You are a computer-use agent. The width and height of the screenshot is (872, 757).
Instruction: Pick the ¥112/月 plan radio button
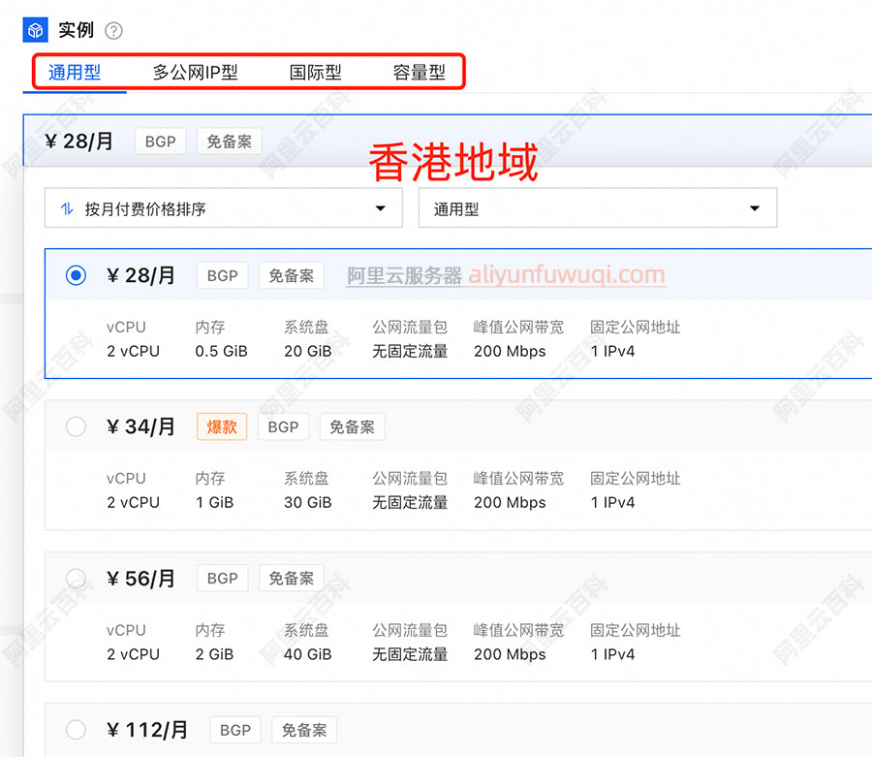tap(76, 730)
